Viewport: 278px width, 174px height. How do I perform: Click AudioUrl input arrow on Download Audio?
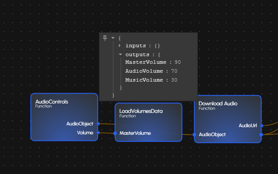[262, 126]
